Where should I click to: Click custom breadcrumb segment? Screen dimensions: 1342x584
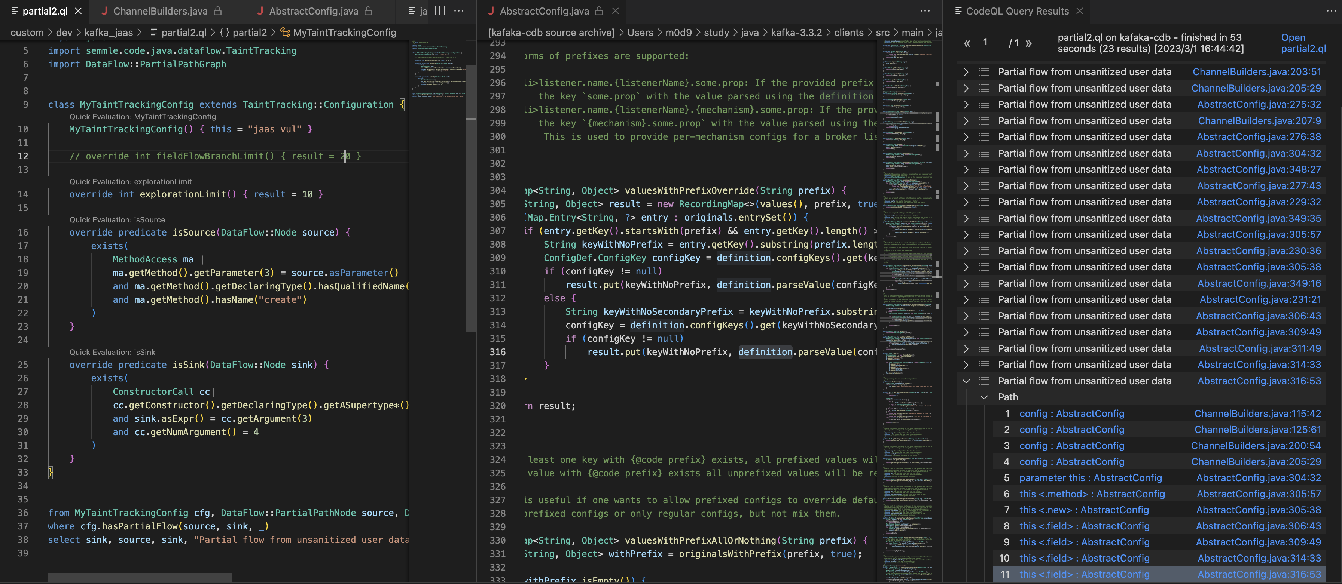coord(27,32)
